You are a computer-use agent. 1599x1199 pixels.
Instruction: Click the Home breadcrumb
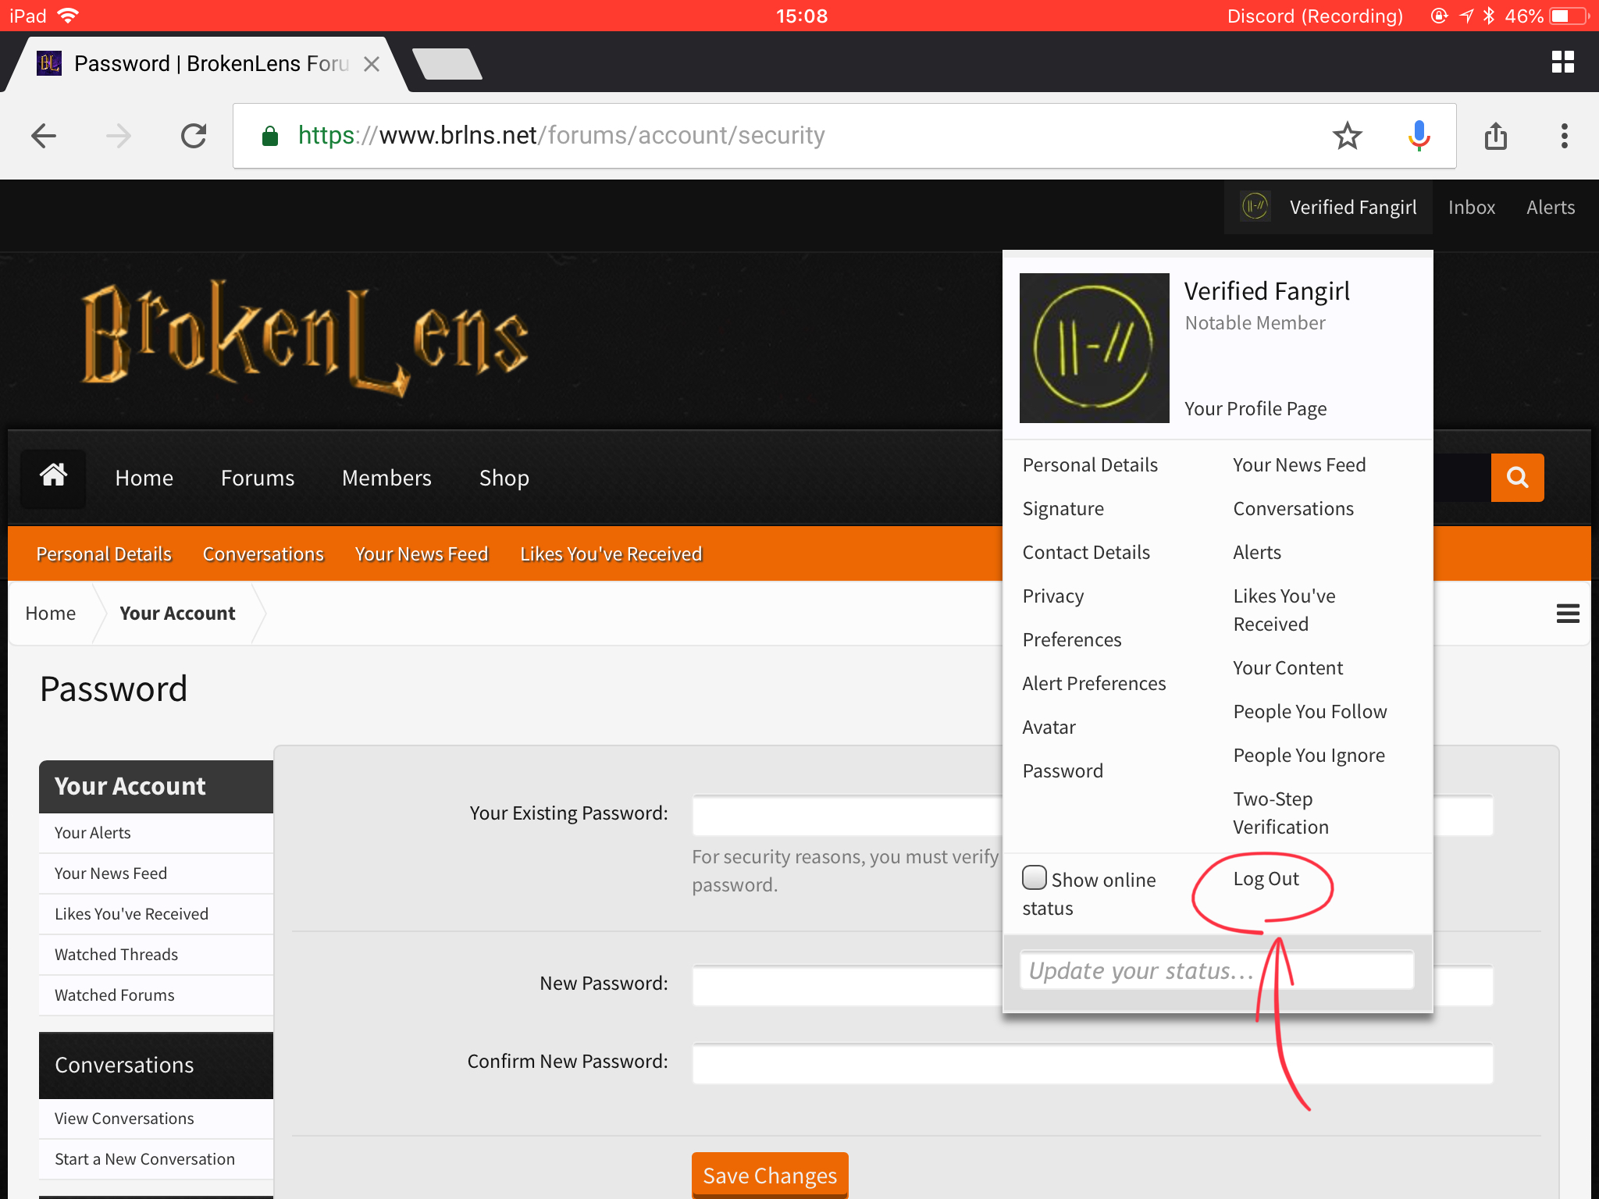coord(51,614)
